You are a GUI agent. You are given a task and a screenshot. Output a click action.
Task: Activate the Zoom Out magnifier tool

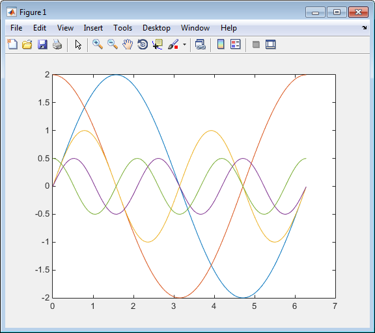[x=113, y=44]
